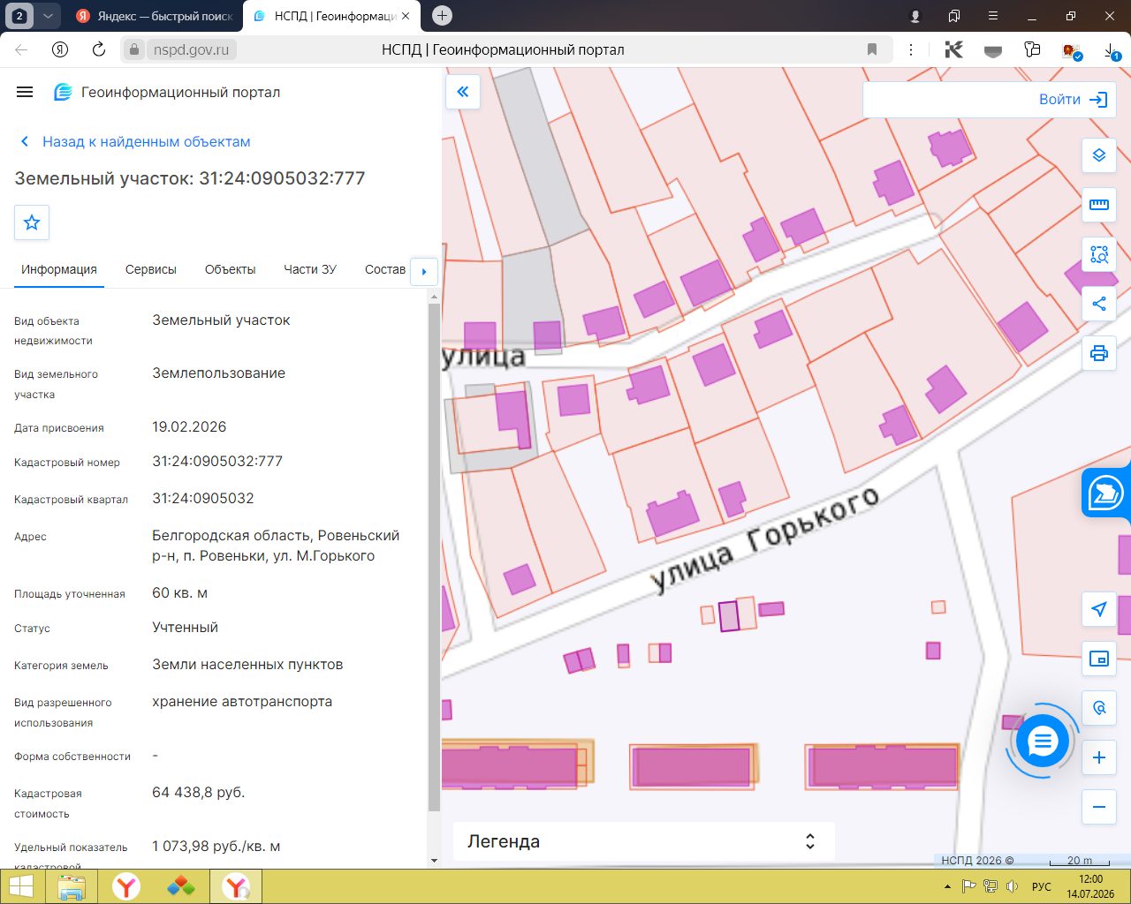Click the area value 60 кв. м

[180, 592]
